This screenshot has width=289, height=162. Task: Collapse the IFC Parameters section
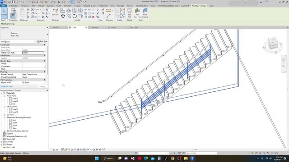(x=44, y=80)
